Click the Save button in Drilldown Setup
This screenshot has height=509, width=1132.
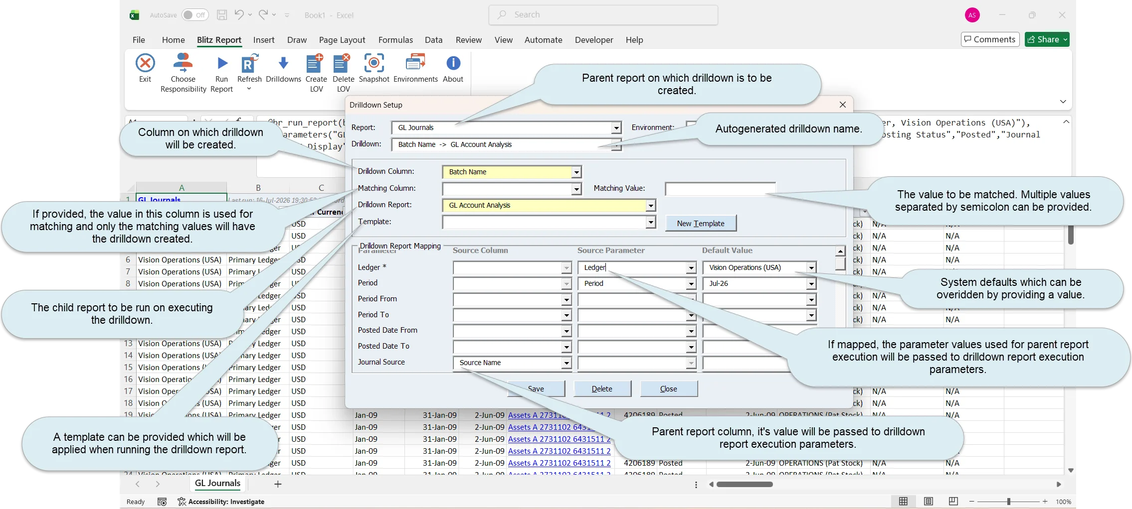(x=536, y=388)
